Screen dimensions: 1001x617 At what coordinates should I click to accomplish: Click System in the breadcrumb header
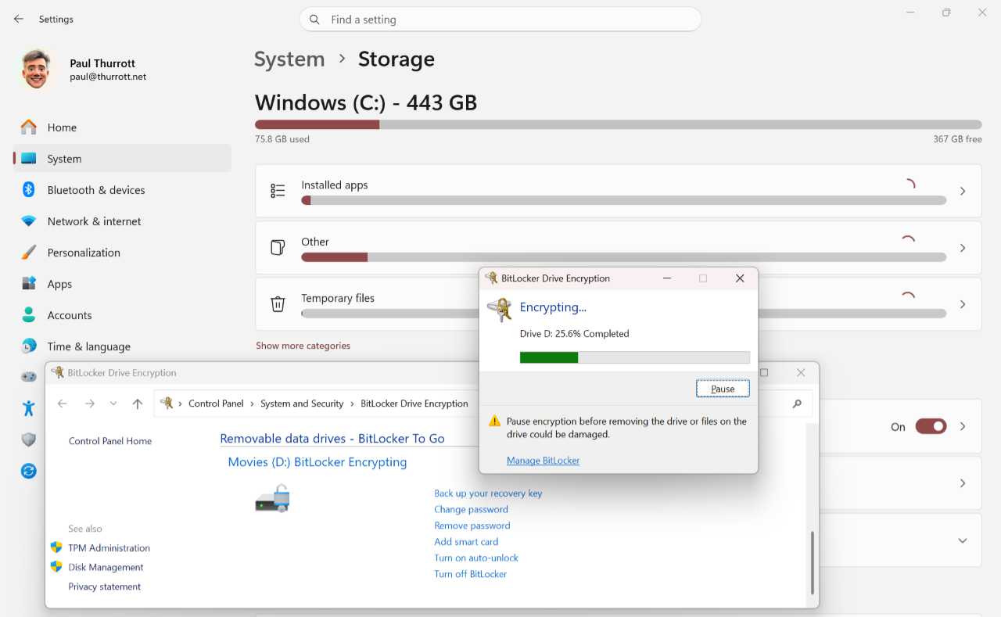click(x=289, y=59)
